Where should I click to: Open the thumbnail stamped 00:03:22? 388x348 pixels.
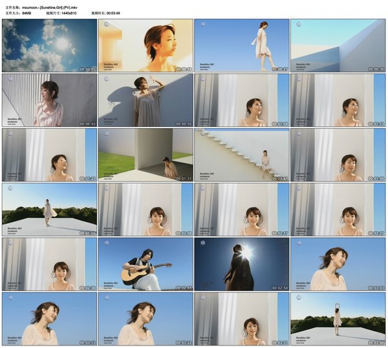(x=145, y=319)
